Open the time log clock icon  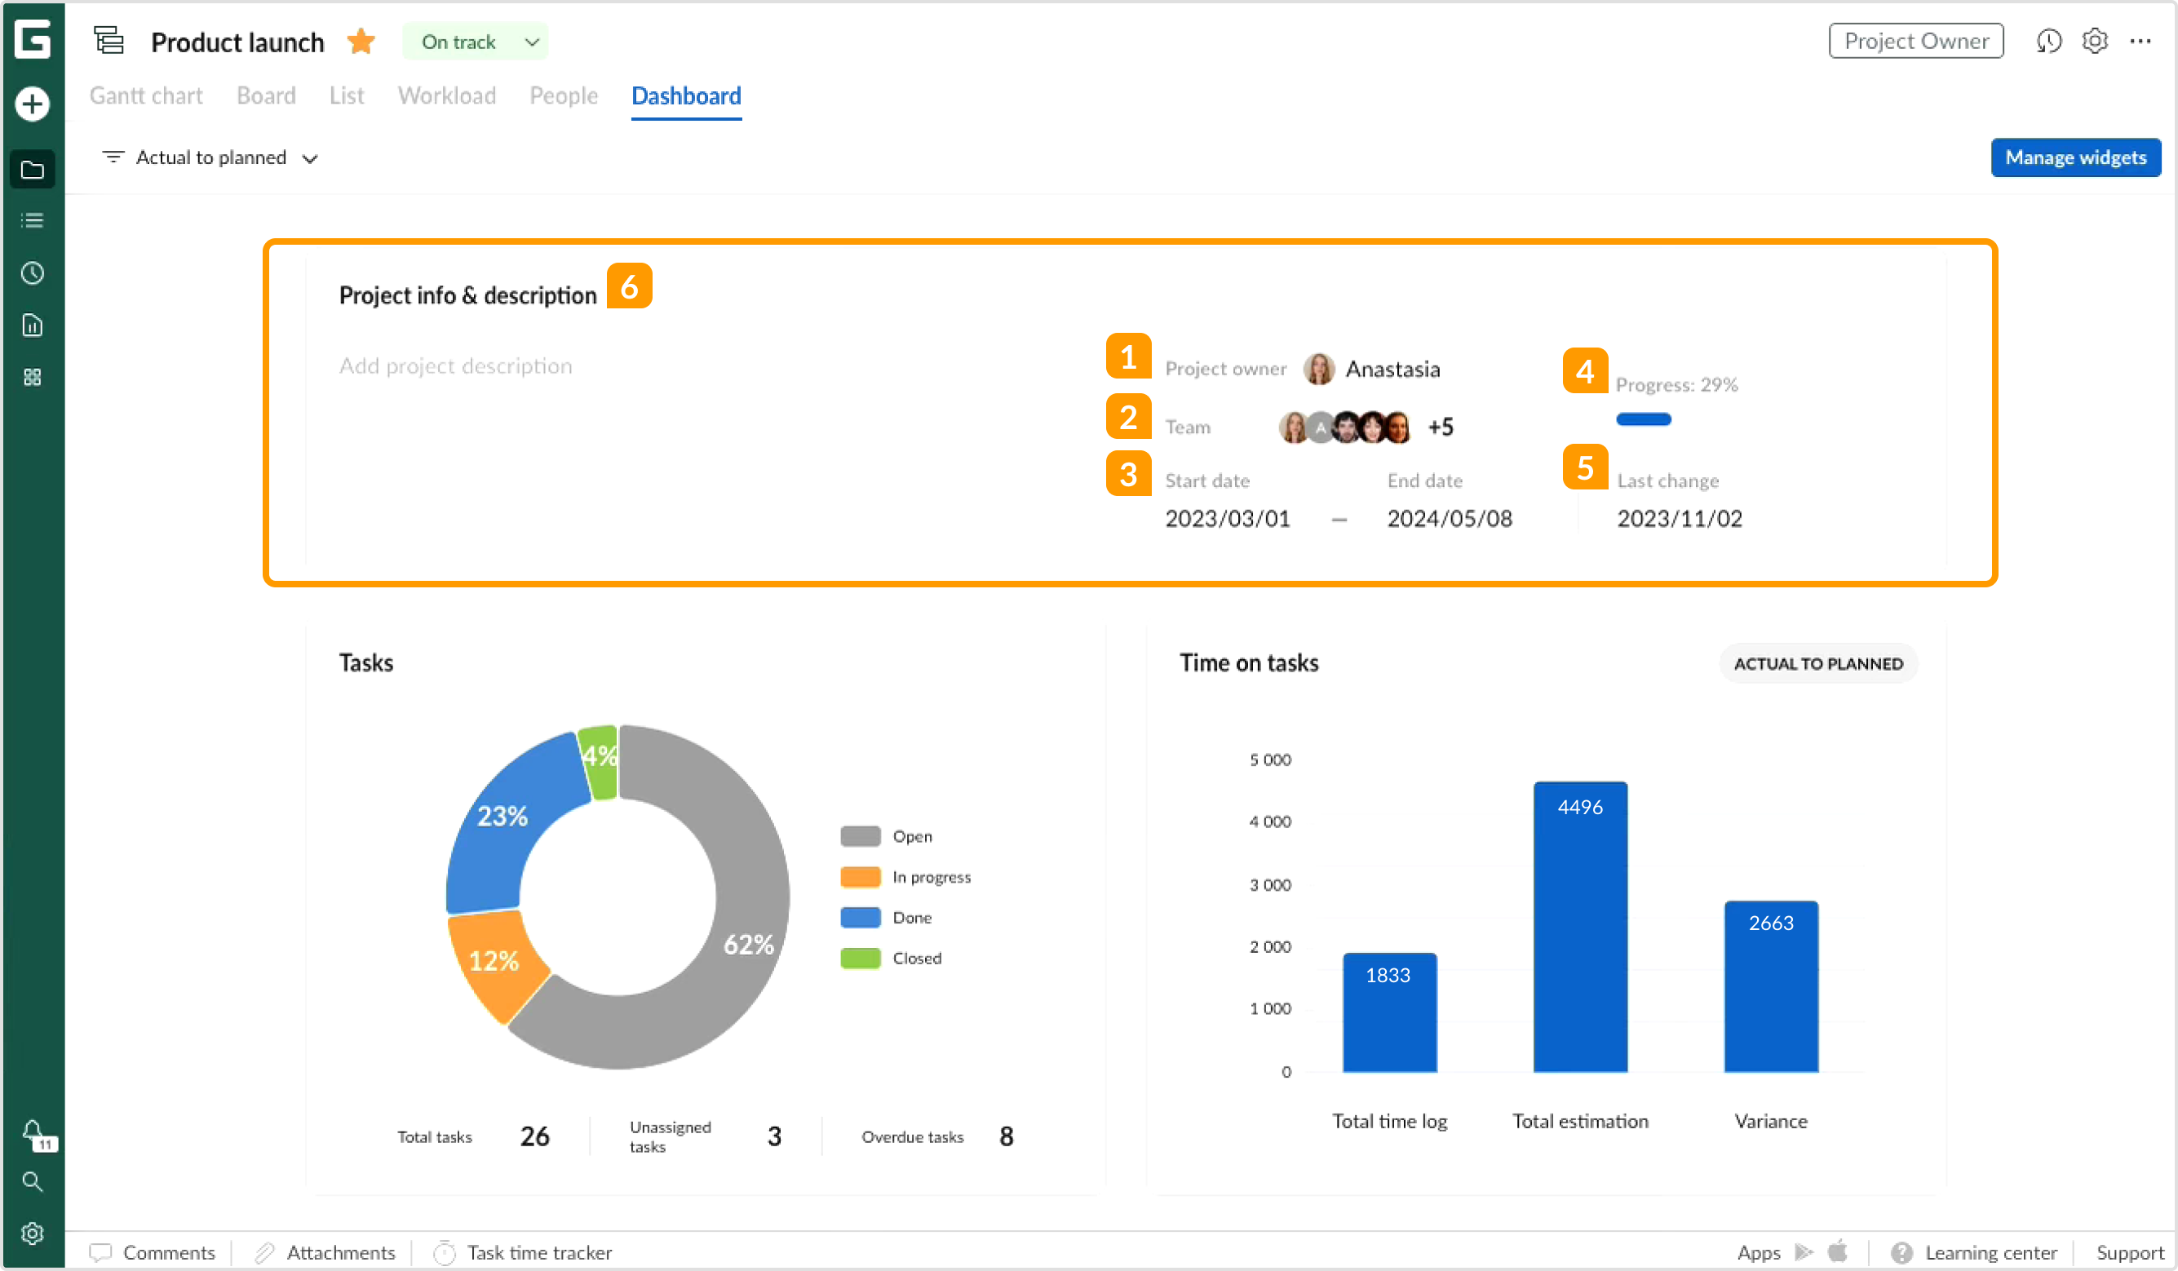tap(32, 272)
